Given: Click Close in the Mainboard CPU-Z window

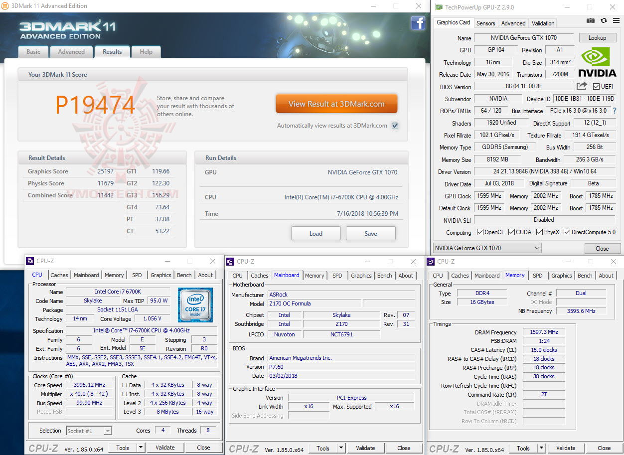Looking at the screenshot, I should [x=404, y=448].
